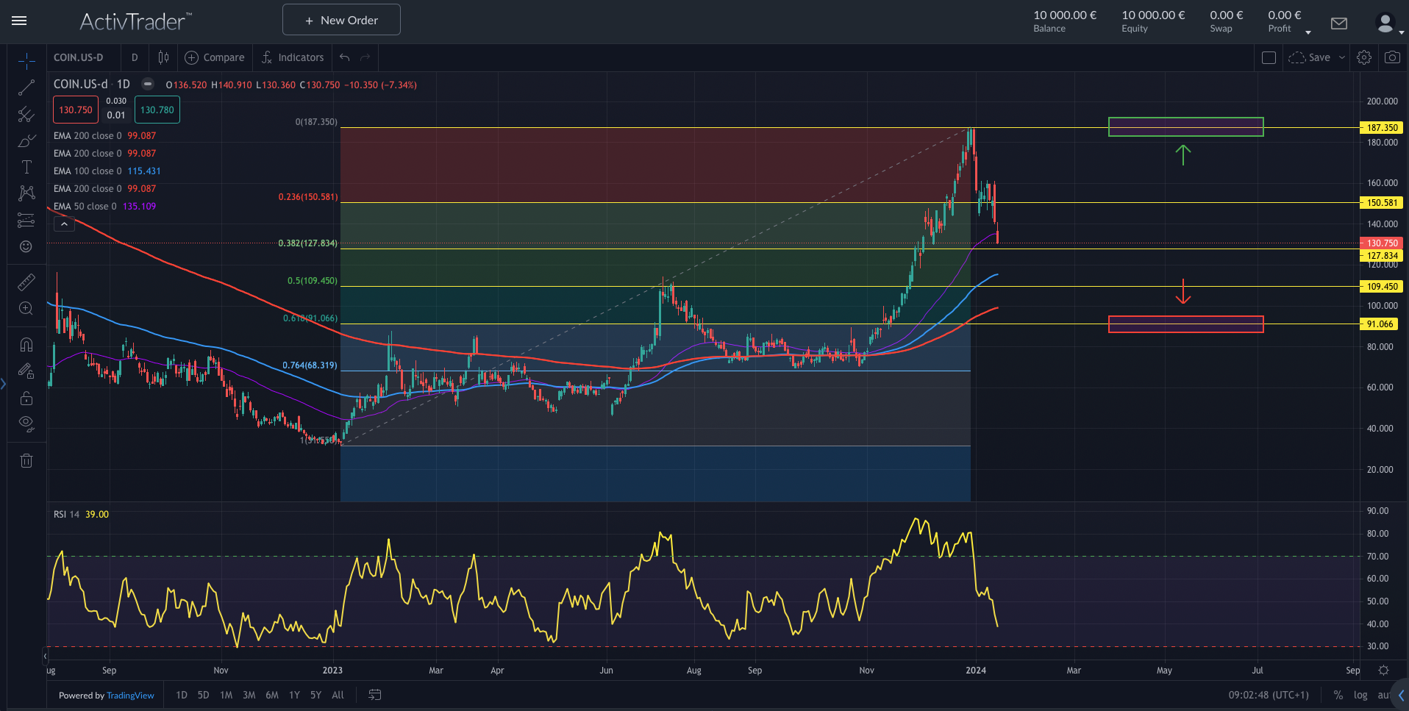
Task: Open the hamburger main menu
Action: (x=19, y=21)
